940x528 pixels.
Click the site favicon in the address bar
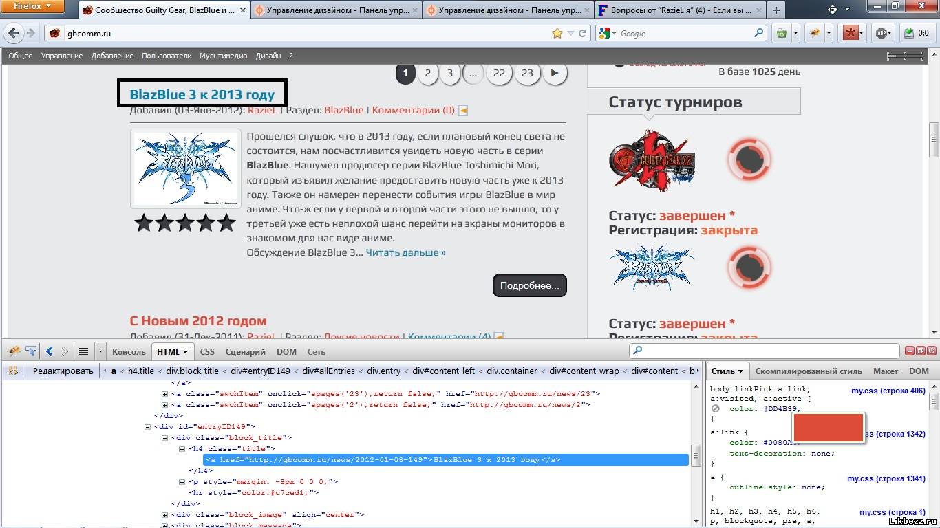pos(55,33)
